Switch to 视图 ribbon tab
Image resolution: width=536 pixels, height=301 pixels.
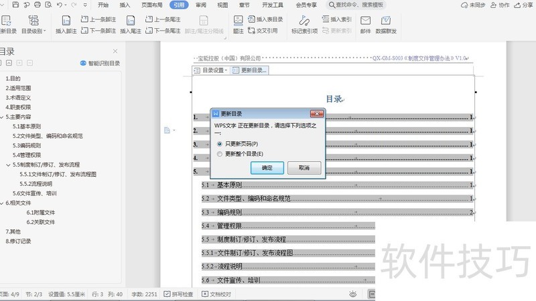pyautogui.click(x=222, y=5)
